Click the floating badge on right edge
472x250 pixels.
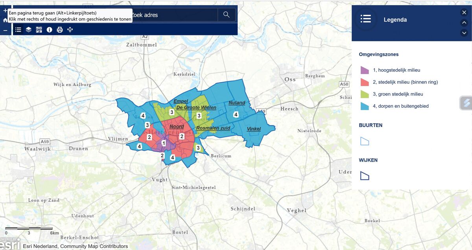pos(466,103)
